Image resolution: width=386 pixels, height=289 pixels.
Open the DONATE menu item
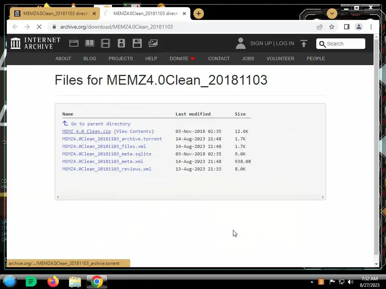click(x=182, y=58)
